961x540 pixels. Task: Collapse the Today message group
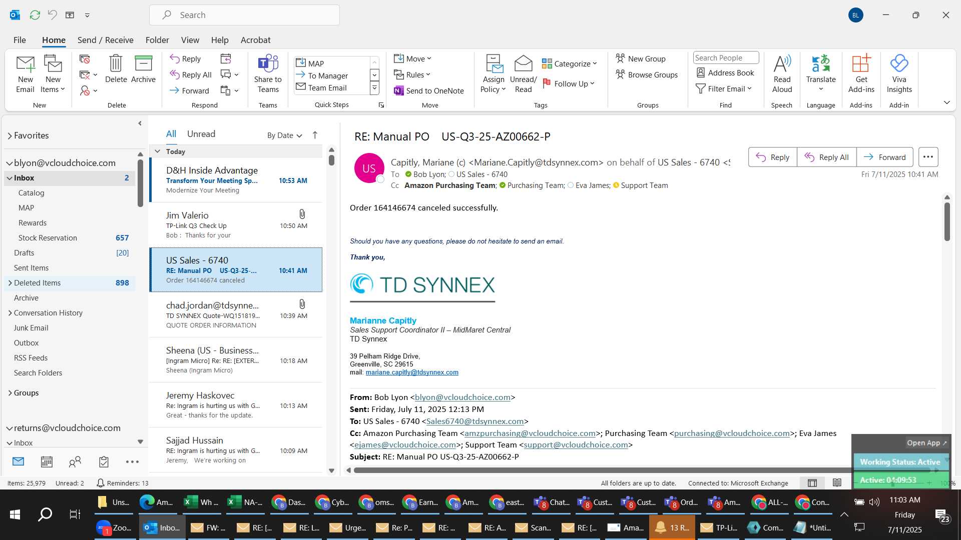pos(157,151)
